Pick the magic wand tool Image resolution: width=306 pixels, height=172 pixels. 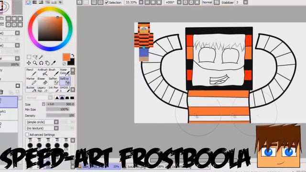(41, 57)
